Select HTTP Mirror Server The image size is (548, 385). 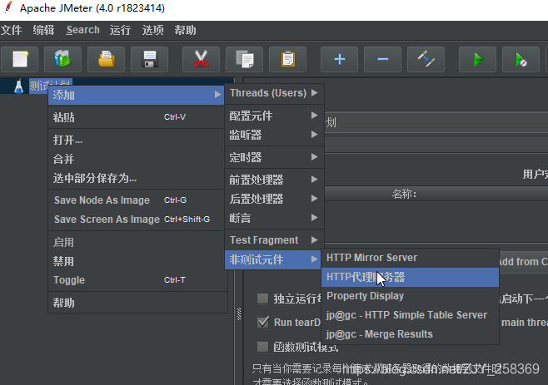pyautogui.click(x=410, y=258)
